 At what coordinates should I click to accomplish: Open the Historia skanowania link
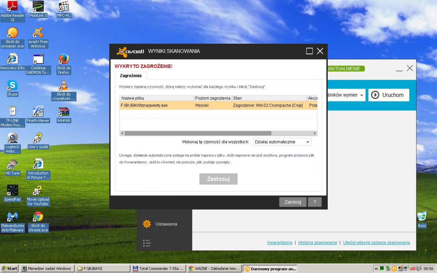click(x=318, y=242)
